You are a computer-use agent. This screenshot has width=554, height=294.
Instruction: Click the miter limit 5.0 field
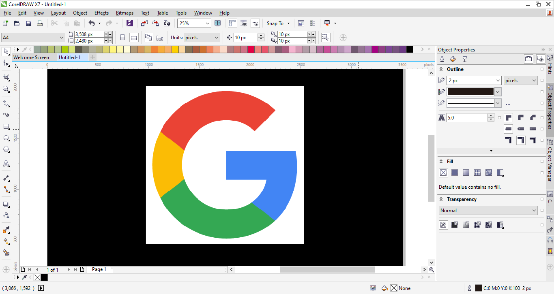pyautogui.click(x=467, y=118)
